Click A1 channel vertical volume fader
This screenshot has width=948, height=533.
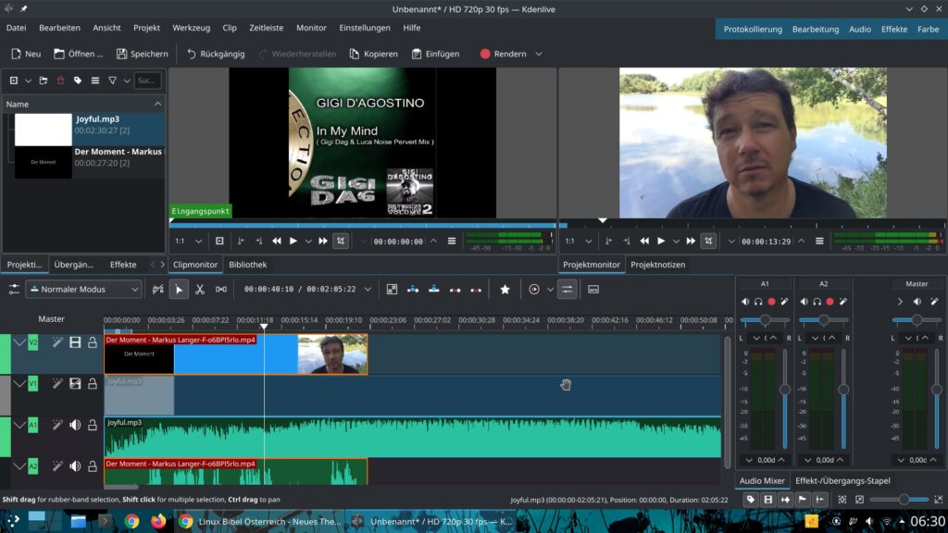pyautogui.click(x=785, y=398)
